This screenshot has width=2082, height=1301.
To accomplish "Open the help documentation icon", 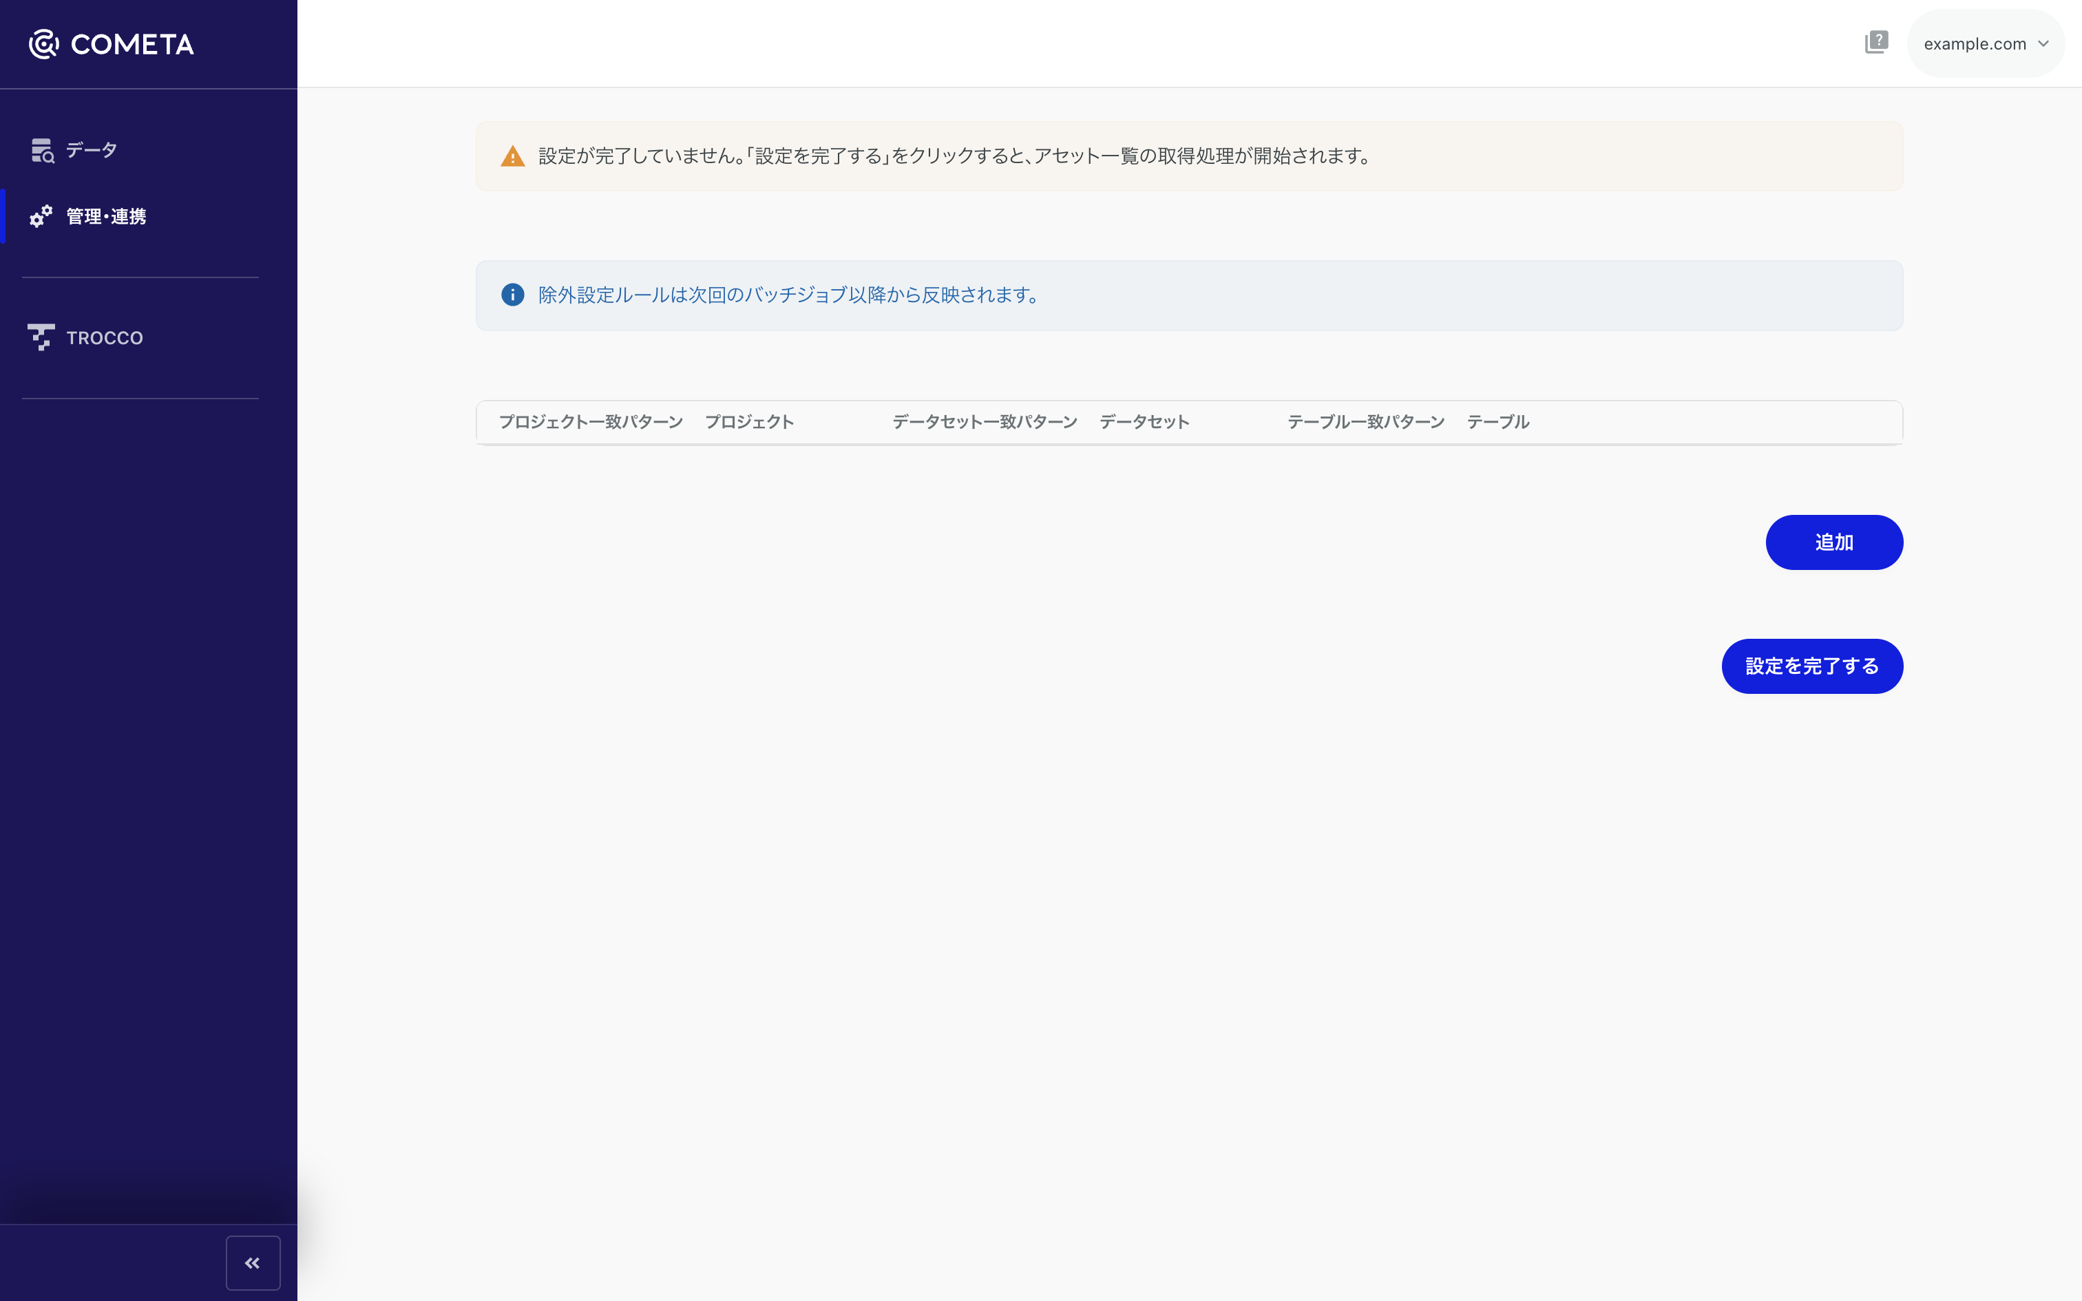I will click(1876, 42).
